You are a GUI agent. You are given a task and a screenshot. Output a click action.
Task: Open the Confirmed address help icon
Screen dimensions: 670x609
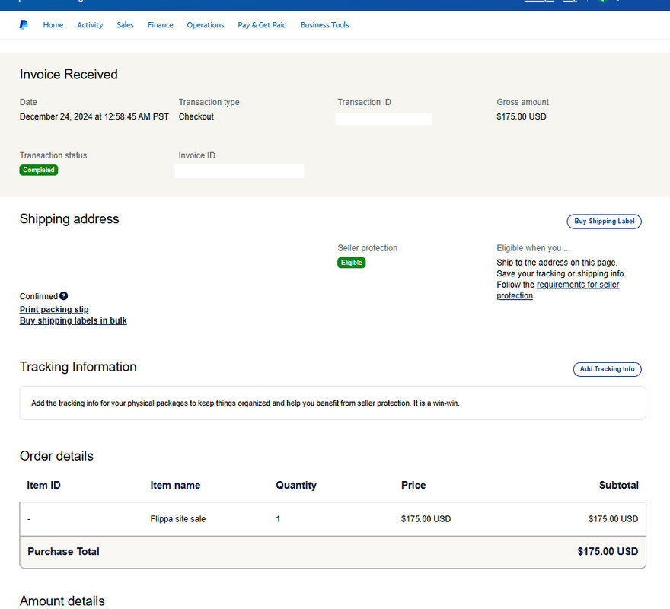point(64,296)
